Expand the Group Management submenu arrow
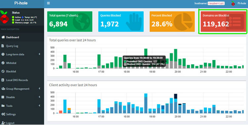 pos(39,88)
